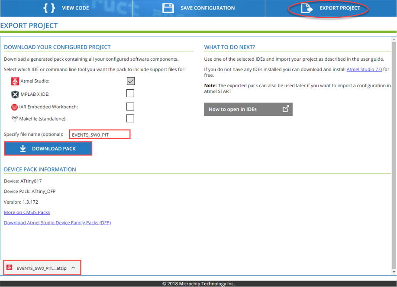Click the external link icon on How to open in IDEs
397x287 pixels.
286,109
